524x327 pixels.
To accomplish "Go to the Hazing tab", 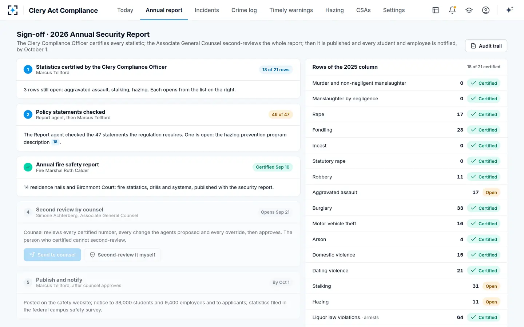I will [334, 10].
